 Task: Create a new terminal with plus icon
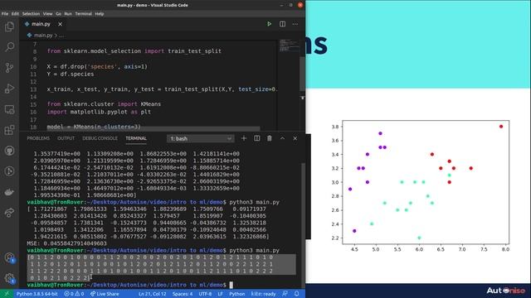pyautogui.click(x=244, y=138)
